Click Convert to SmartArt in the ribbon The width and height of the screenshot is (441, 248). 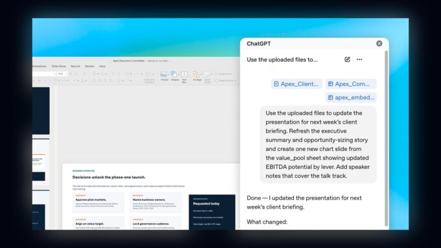149,77
